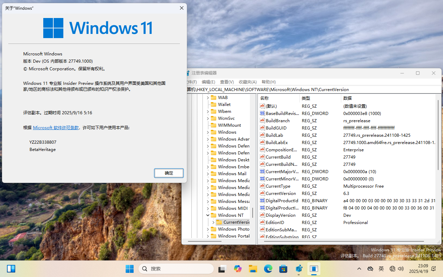443x277 pixels.
Task: Select the DisplayVersion value row
Action: pyautogui.click(x=347, y=215)
